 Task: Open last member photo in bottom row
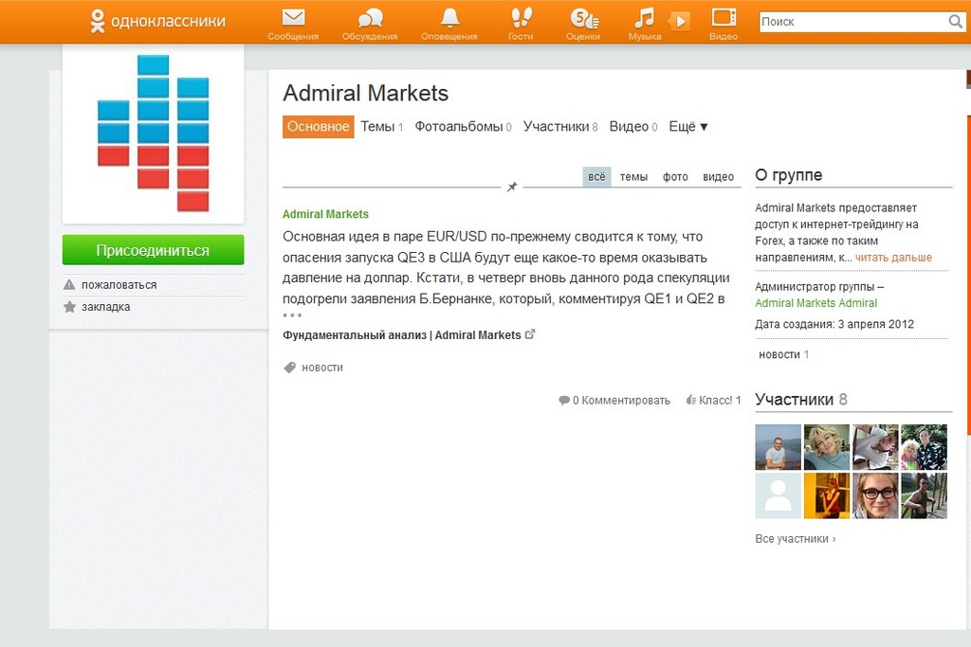924,495
